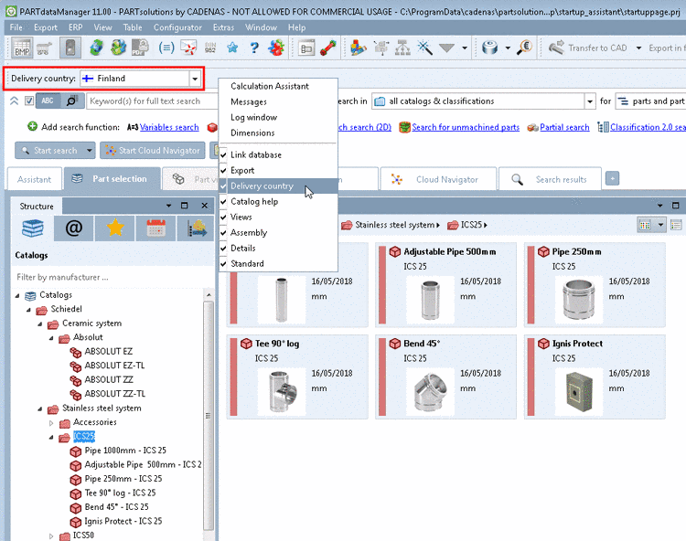Toggle the checkbox beside the ABC search button
The width and height of the screenshot is (686, 541).
point(29,101)
